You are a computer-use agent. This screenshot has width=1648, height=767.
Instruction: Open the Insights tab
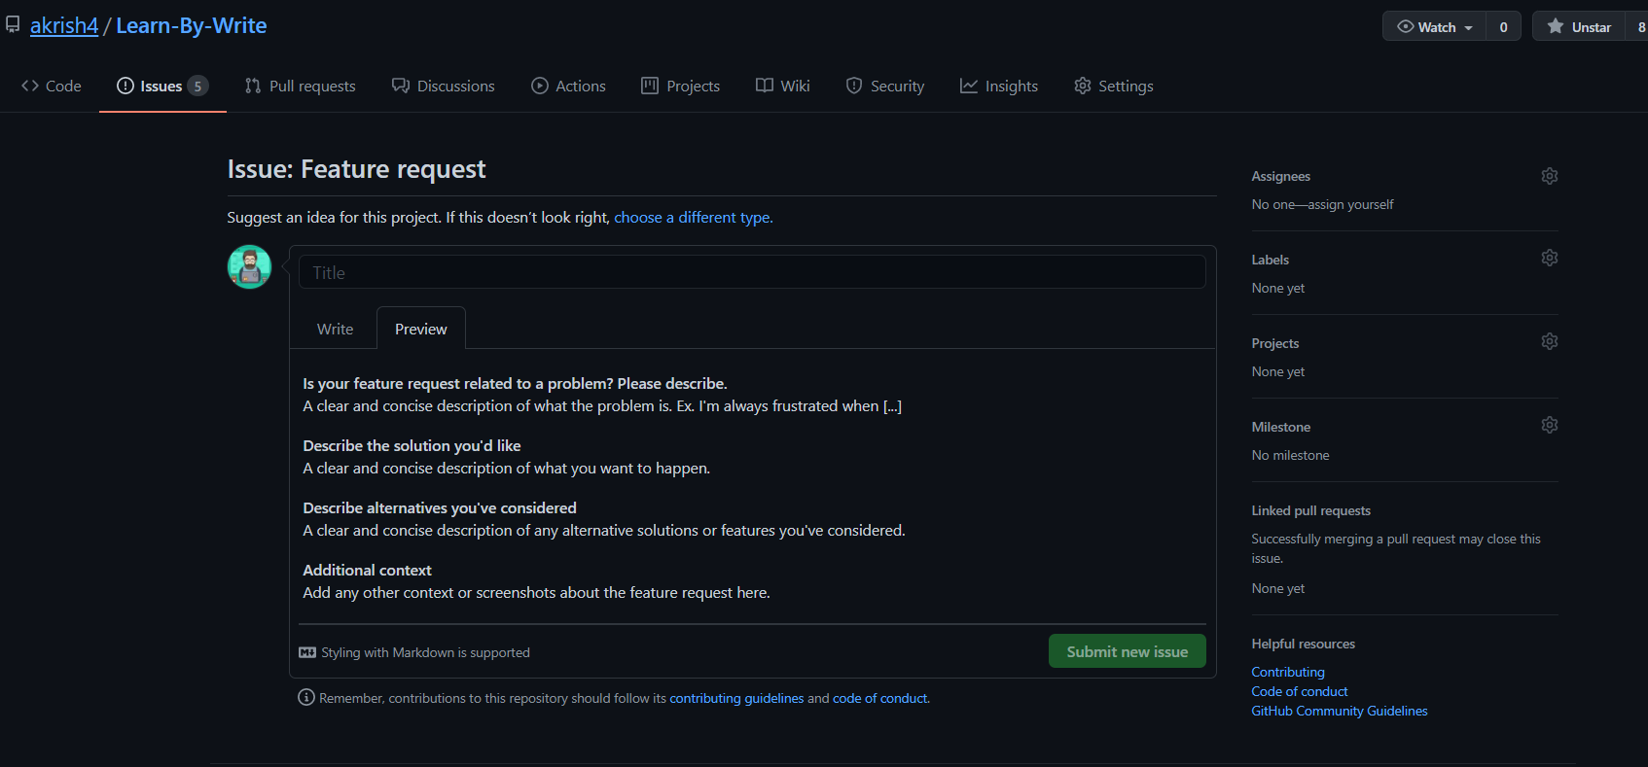click(x=999, y=86)
